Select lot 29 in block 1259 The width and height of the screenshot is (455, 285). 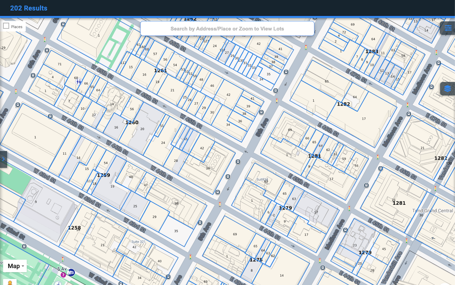click(155, 217)
